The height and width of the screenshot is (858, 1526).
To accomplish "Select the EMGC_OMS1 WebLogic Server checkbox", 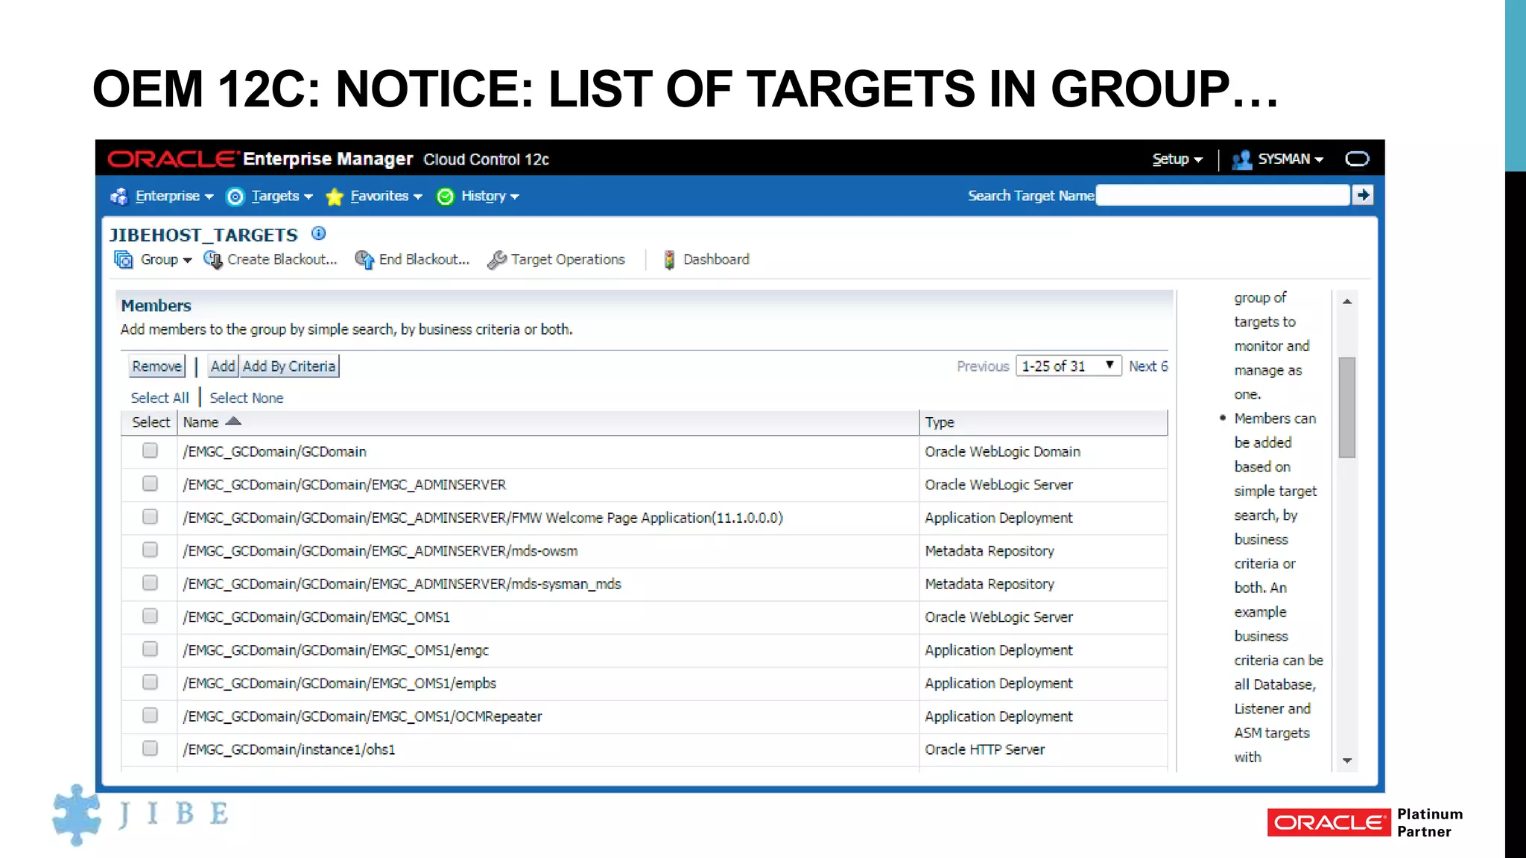I will tap(150, 616).
